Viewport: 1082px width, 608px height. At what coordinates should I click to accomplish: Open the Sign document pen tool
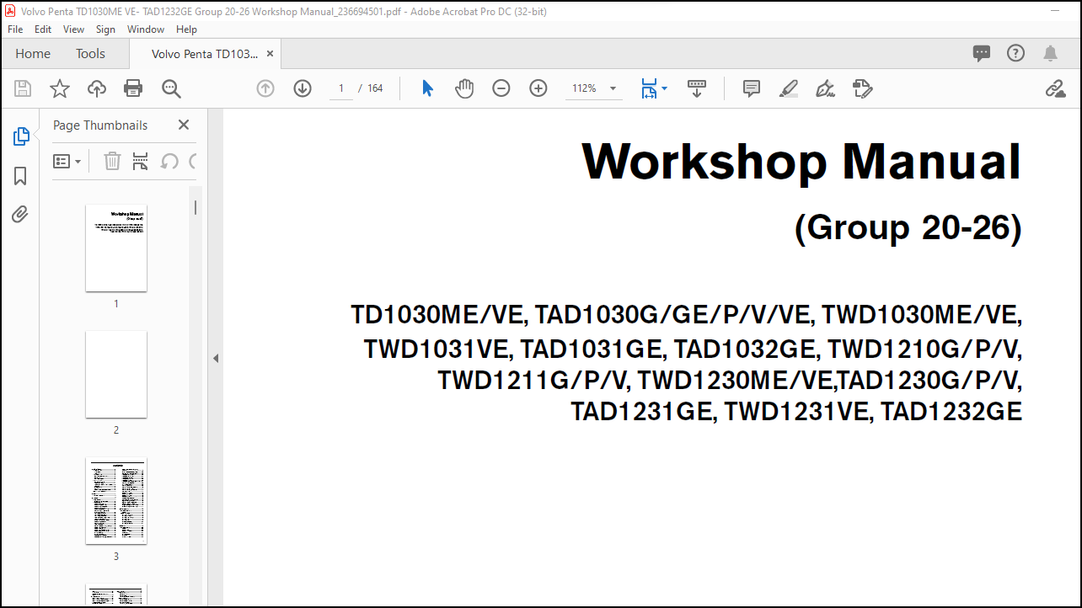826,88
